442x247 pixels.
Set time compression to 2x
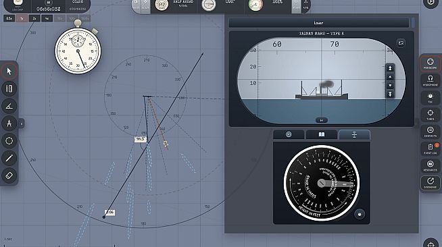[34, 19]
